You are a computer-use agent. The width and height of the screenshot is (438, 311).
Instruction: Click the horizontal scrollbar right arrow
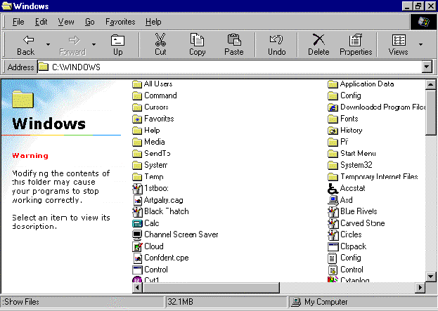420,288
